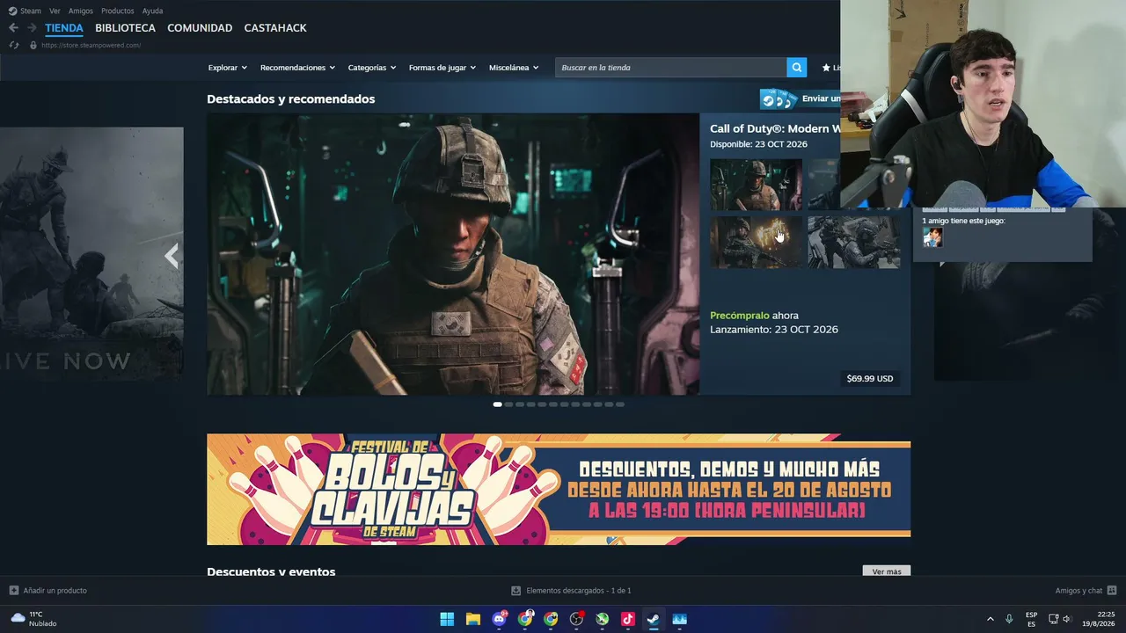Open the Bolos y Clavijas festival banner
The height and width of the screenshot is (633, 1126).
pyautogui.click(x=559, y=490)
